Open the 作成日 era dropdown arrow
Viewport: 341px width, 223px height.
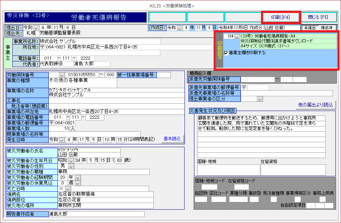180,28
